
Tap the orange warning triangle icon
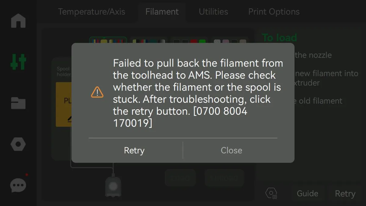click(x=97, y=92)
